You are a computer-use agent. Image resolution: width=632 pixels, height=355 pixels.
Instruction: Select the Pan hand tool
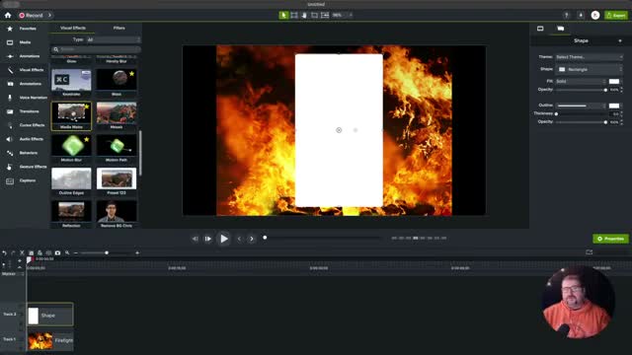tap(304, 16)
